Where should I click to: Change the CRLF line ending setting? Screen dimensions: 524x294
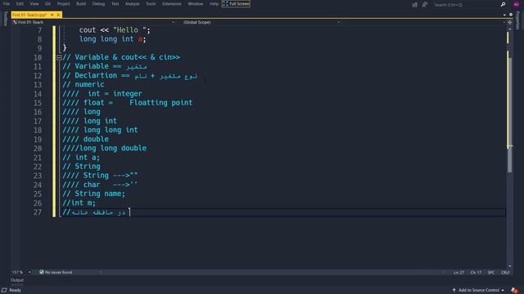[505, 273]
